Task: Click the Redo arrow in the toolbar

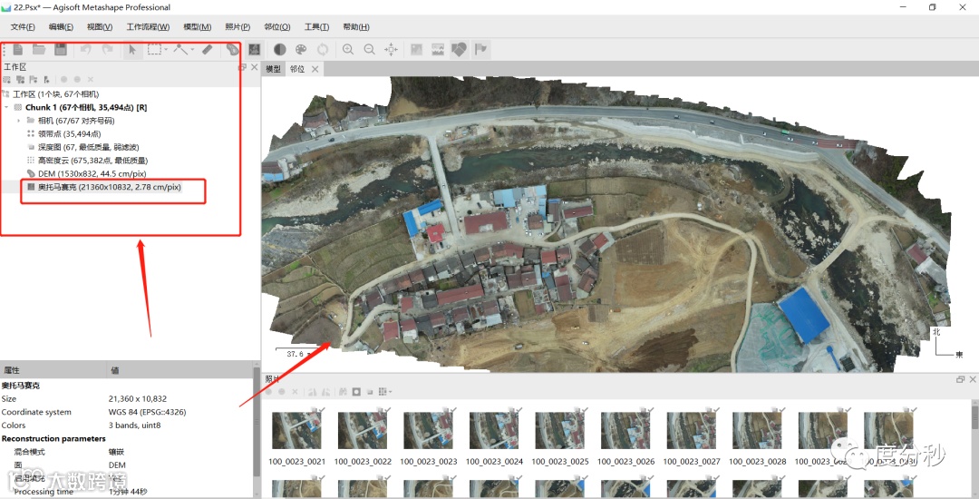Action: click(107, 49)
